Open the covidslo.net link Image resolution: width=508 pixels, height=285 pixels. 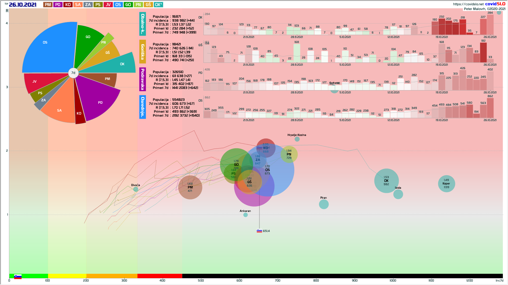pyautogui.click(x=468, y=4)
